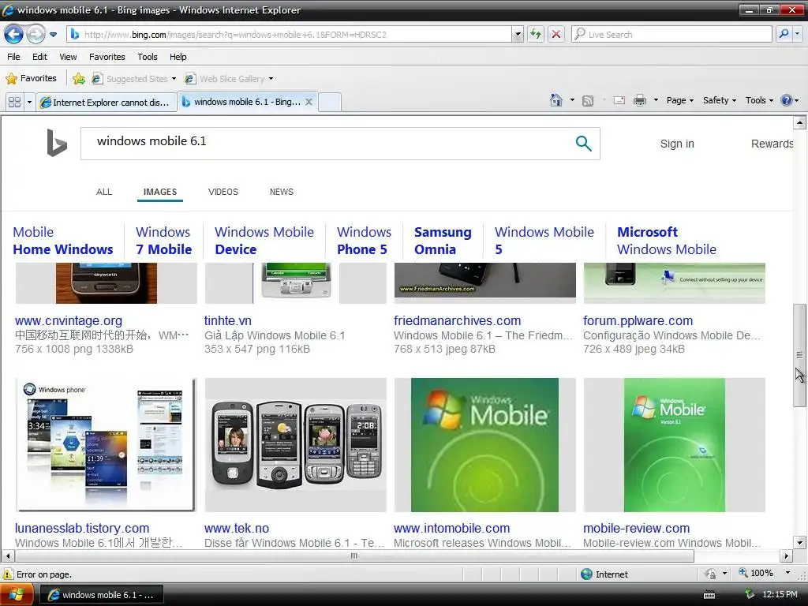The height and width of the screenshot is (606, 808).
Task: Open the Tools menu in menu bar
Action: click(148, 57)
